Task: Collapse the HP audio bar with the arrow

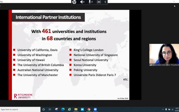Action: [105, 2]
